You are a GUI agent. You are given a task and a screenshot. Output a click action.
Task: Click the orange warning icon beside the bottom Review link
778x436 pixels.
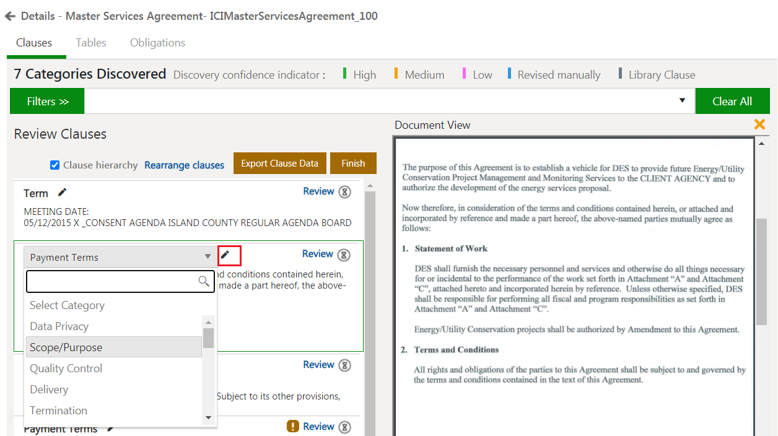(x=293, y=426)
